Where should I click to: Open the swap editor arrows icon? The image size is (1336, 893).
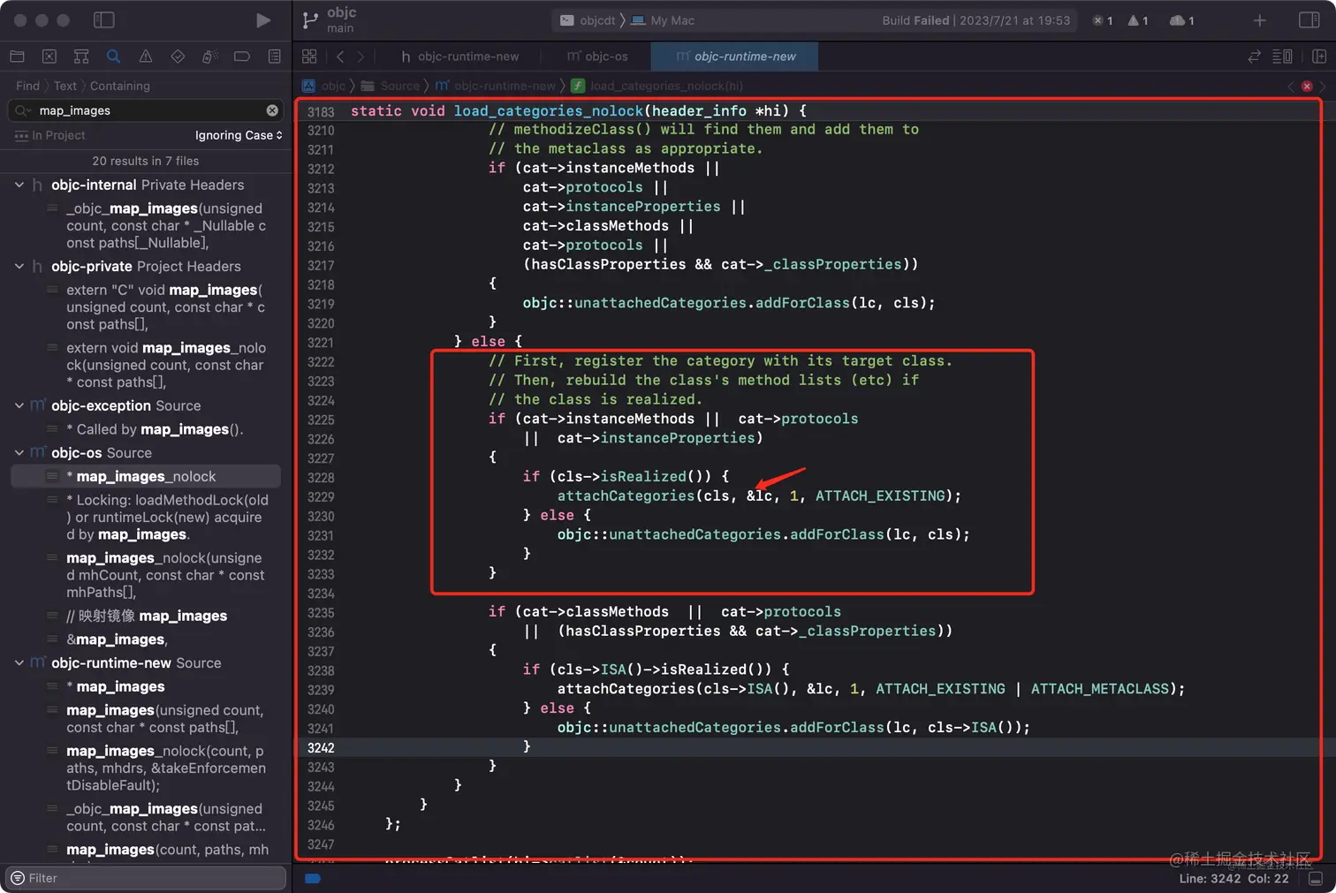click(1254, 57)
